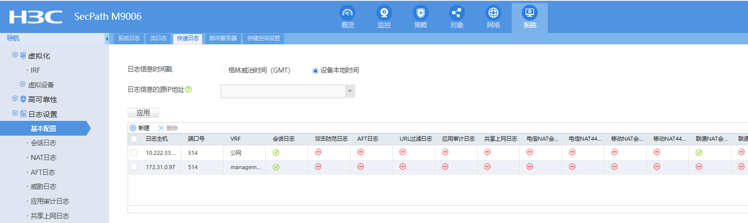
Task: Click URL过滤日志 disabled icon for 10.222.33 row
Action: [402, 152]
